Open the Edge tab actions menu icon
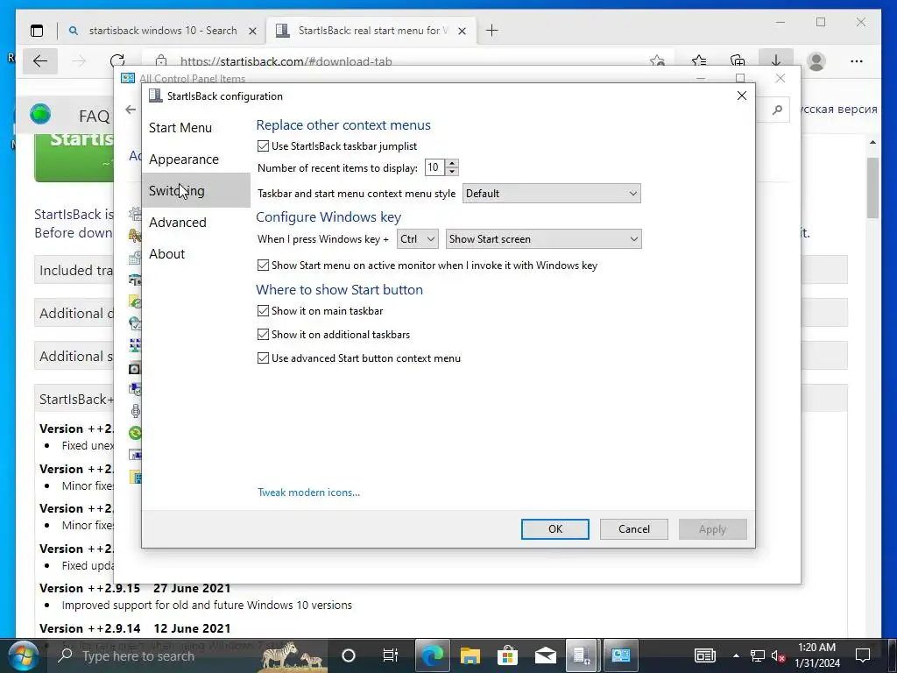897x673 pixels. (x=37, y=31)
